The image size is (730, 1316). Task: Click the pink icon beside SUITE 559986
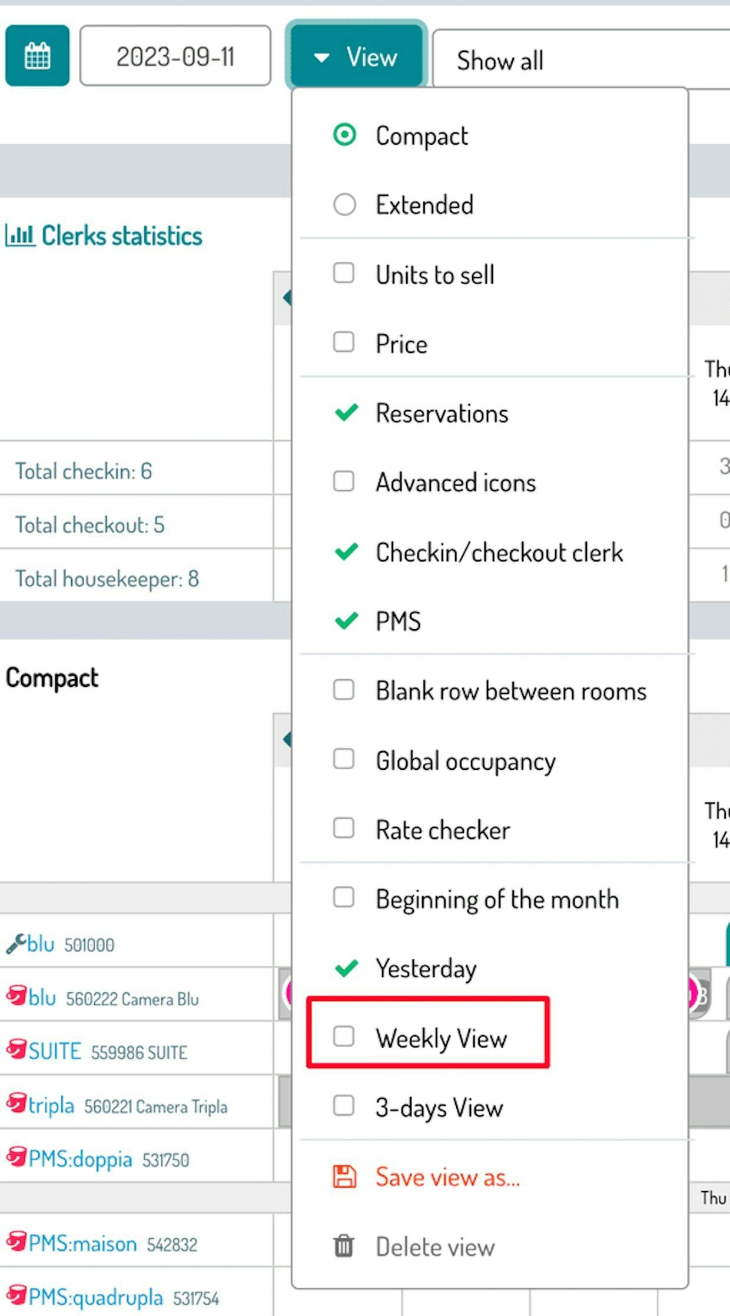point(16,1049)
